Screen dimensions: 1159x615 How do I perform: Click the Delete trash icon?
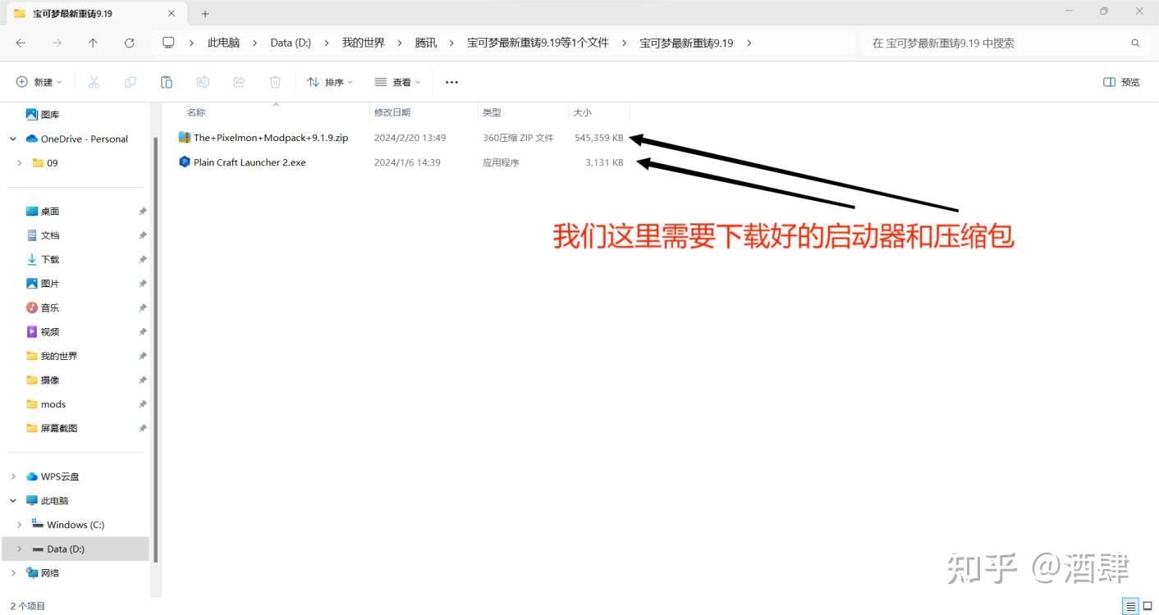[275, 82]
